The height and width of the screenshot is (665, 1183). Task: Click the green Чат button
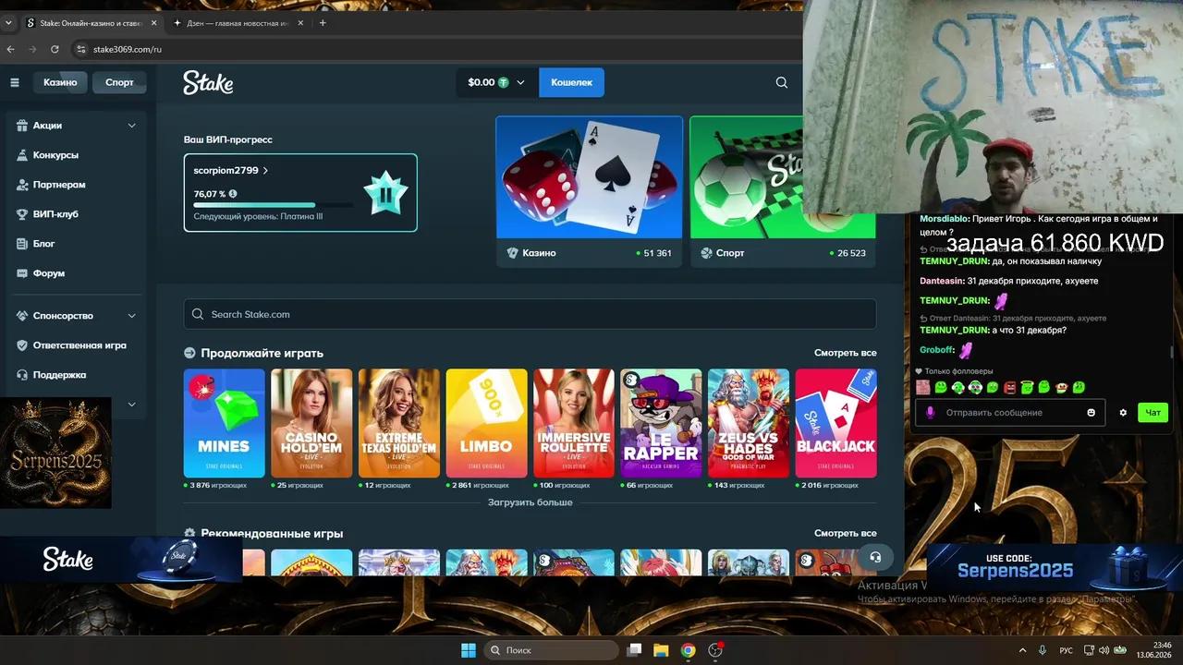coord(1153,413)
